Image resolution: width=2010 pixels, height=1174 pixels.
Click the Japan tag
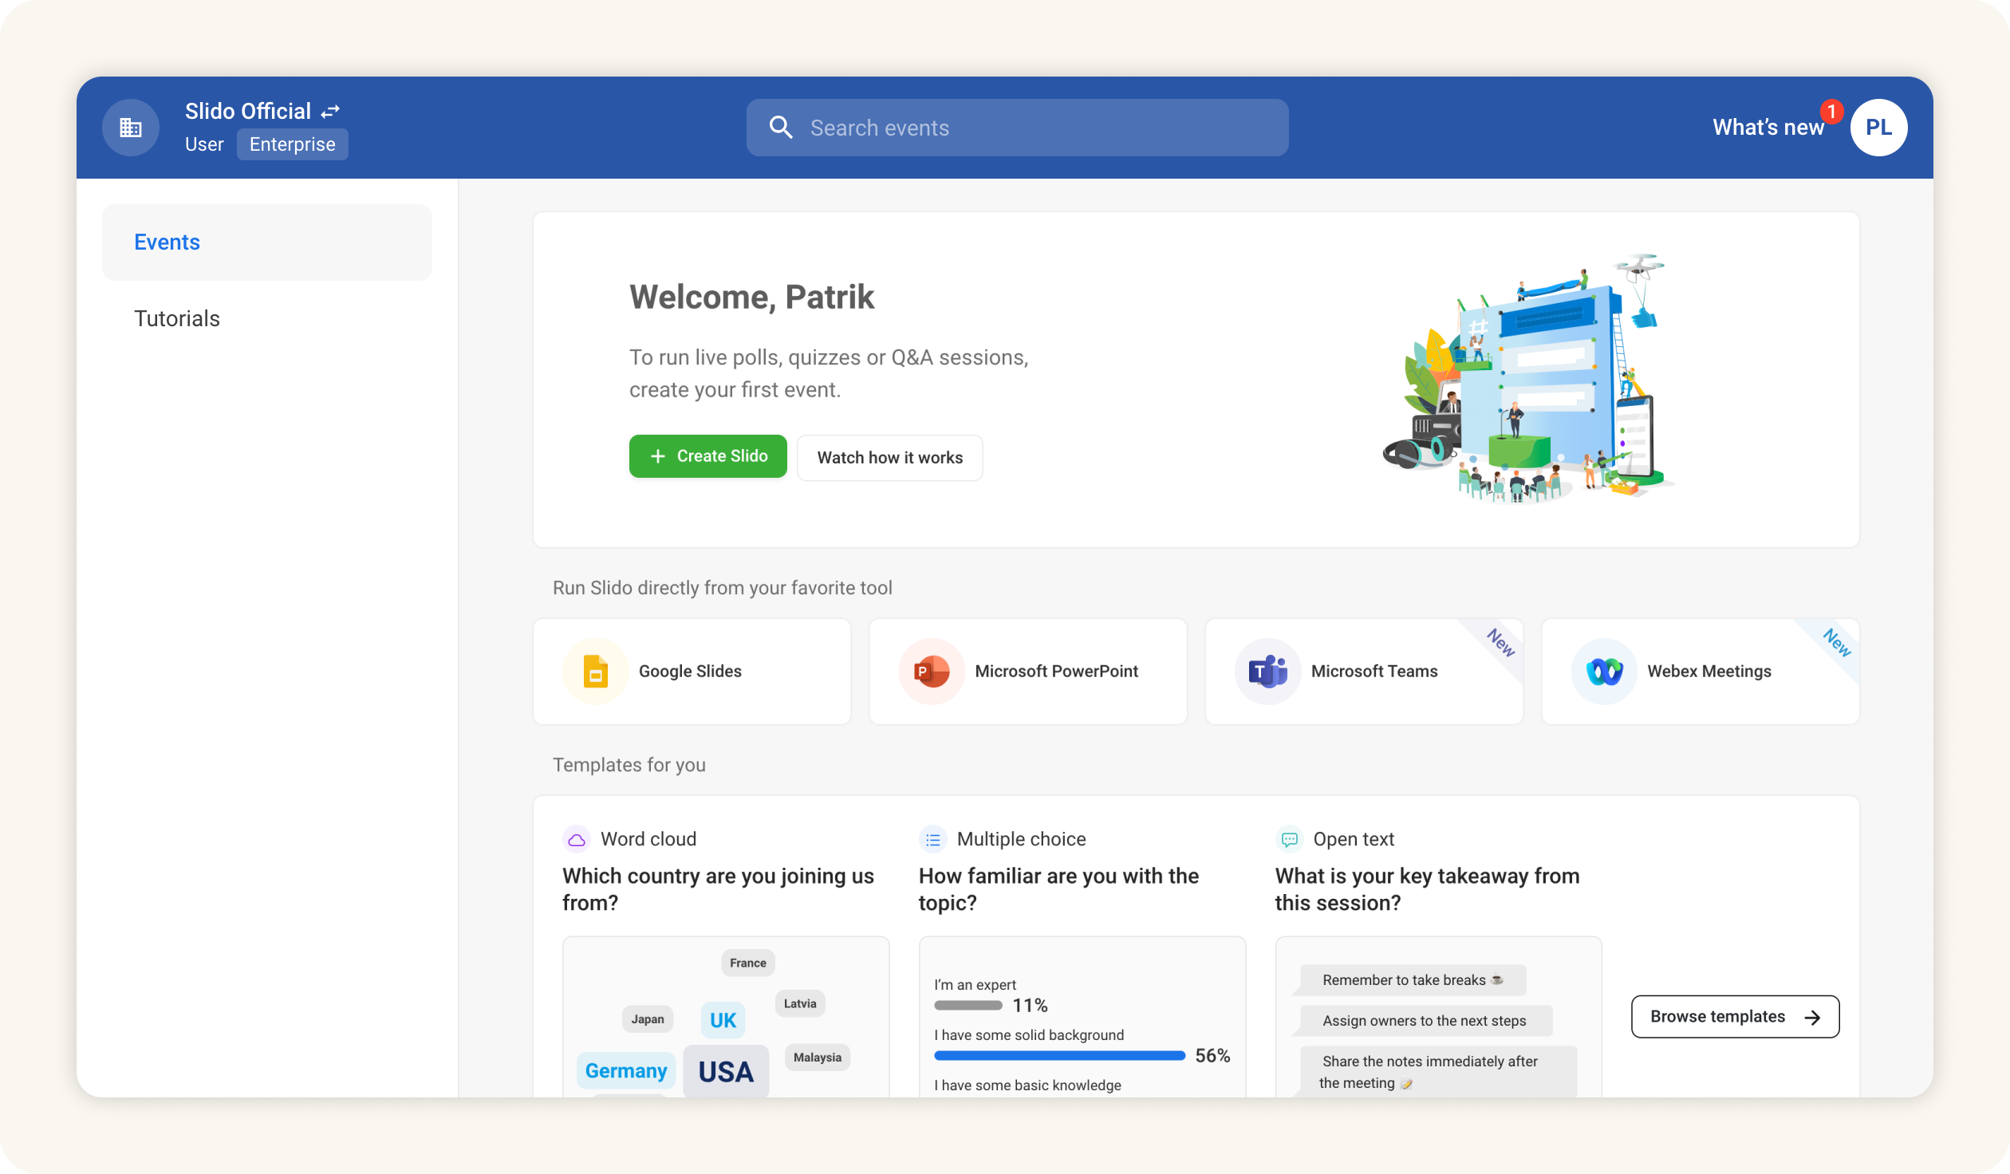tap(648, 1019)
